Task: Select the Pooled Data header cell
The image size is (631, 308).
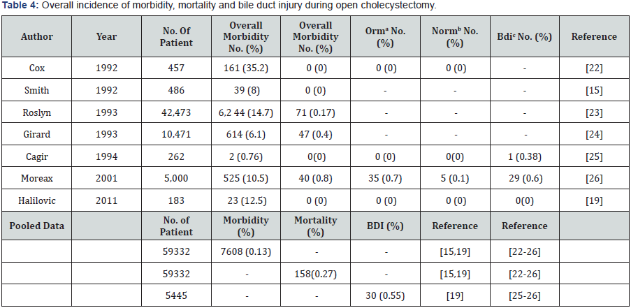Action: (36, 226)
